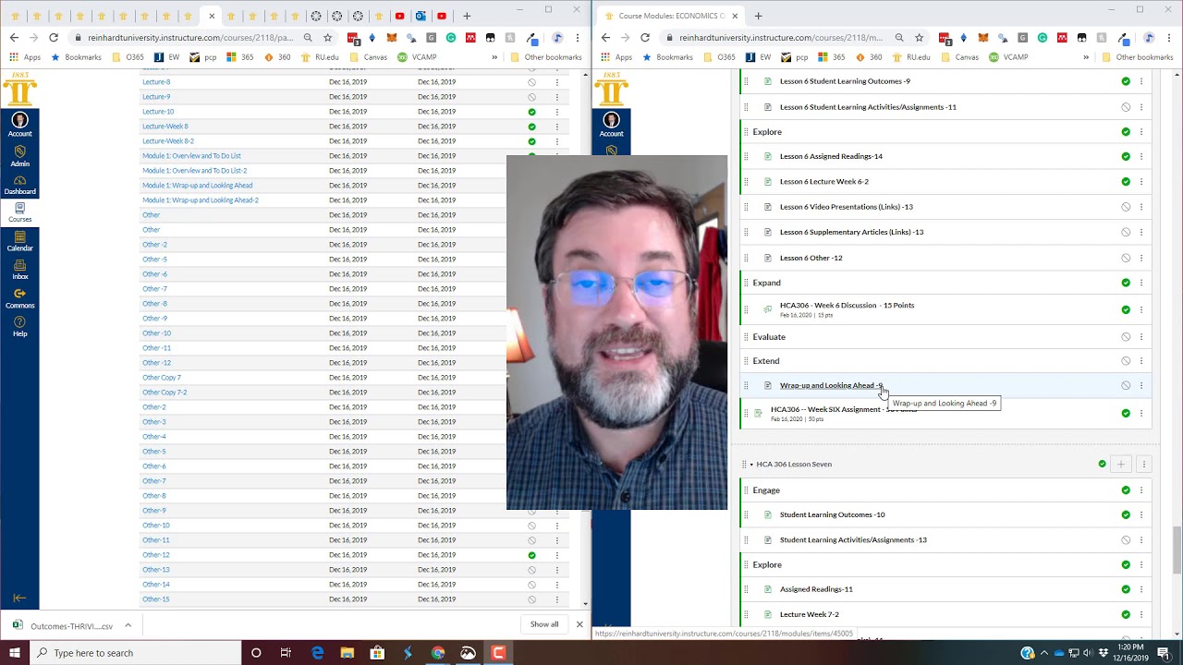Toggle publish on HCA306 Week 6 Discussion

pos(1126,309)
